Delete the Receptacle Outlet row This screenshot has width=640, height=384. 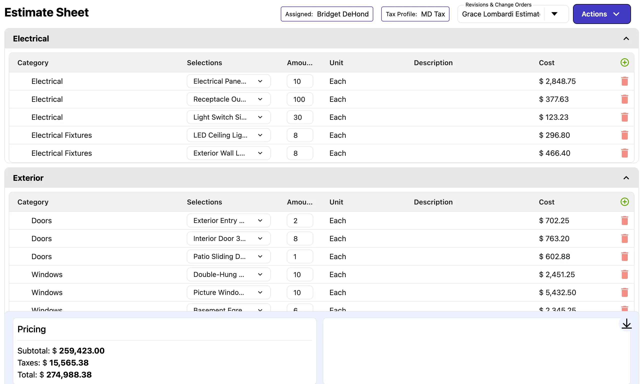tap(624, 99)
